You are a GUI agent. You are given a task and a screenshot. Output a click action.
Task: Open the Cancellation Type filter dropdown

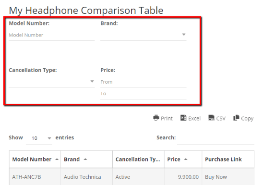tap(51, 82)
